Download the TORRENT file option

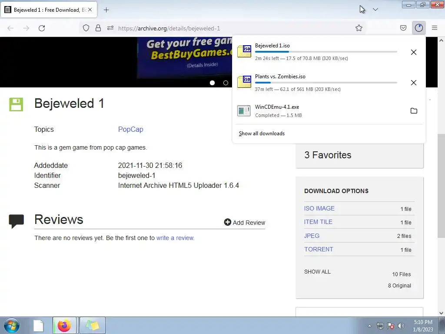coord(319,249)
